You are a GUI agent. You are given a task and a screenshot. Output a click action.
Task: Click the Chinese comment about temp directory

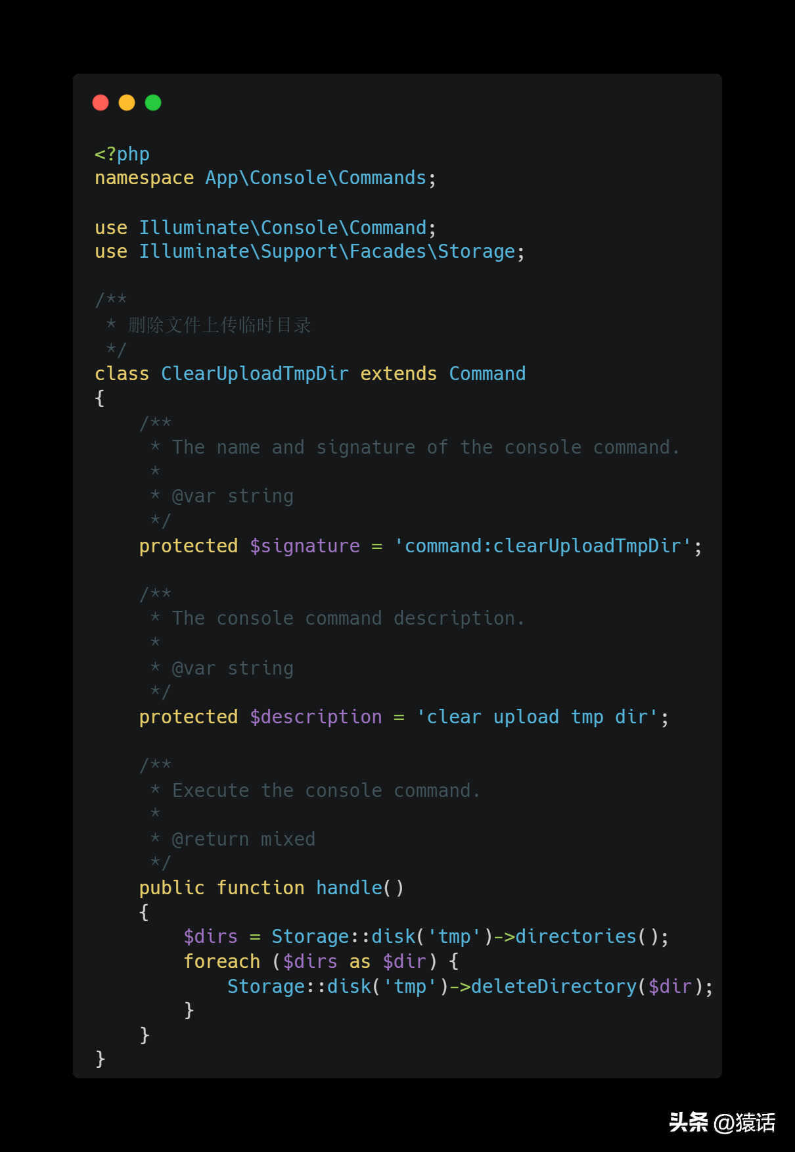click(219, 325)
